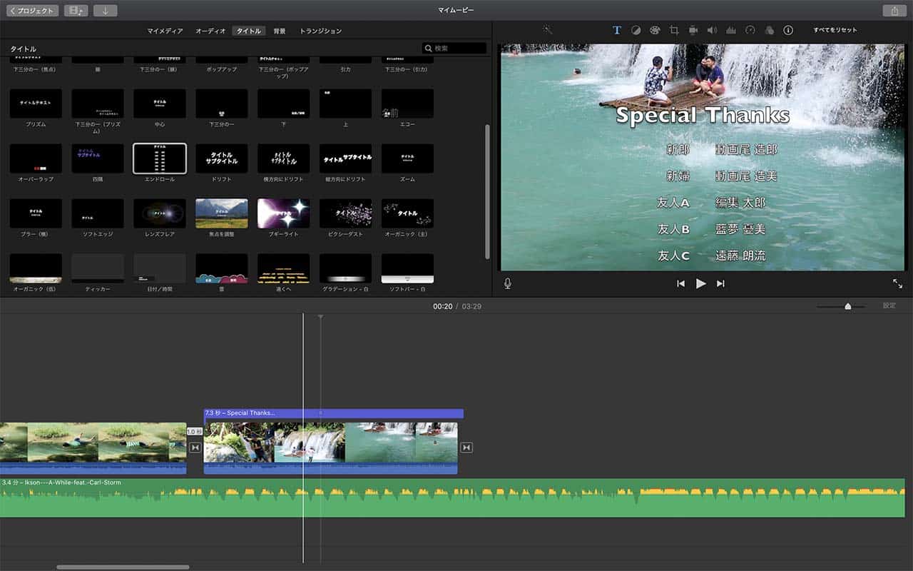Screen dimensions: 913x571
Task: Open the share/export button
Action: (x=894, y=11)
